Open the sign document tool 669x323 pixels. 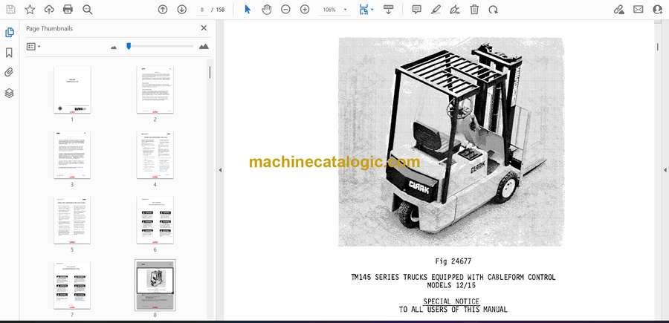(x=455, y=10)
